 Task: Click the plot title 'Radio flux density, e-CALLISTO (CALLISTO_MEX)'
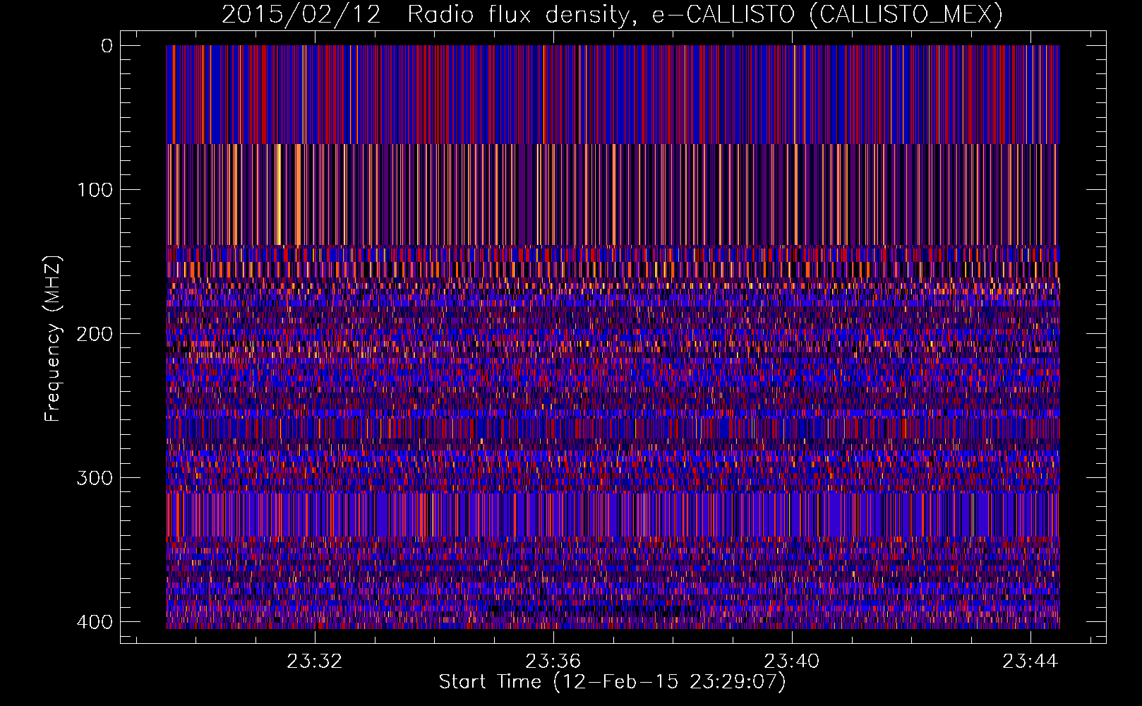tap(705, 14)
